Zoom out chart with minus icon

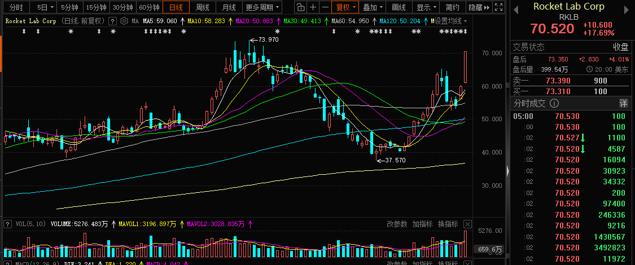(x=326, y=7)
